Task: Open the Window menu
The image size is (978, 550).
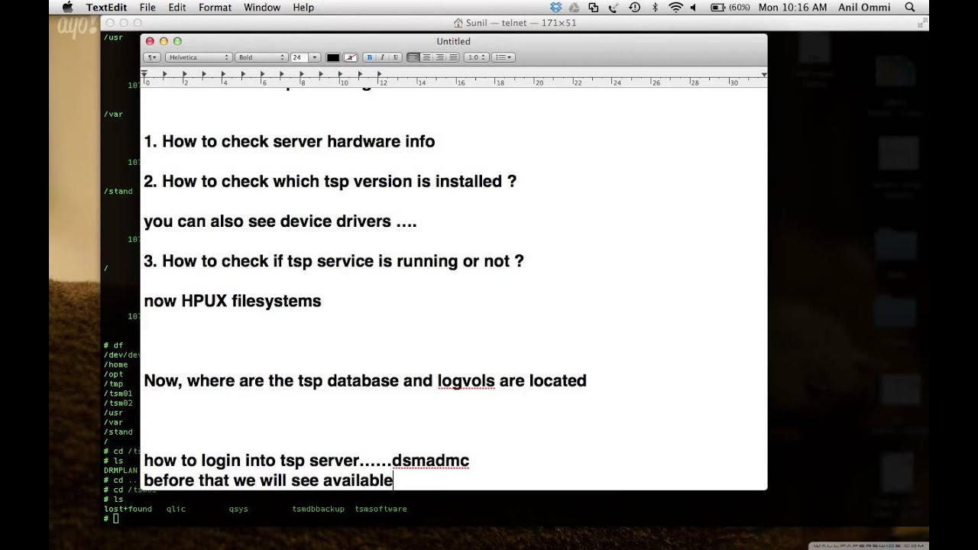Action: pyautogui.click(x=262, y=8)
